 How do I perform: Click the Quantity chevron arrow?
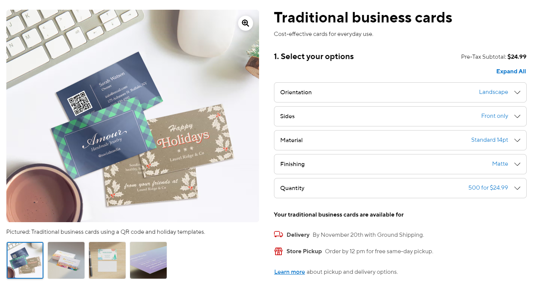pyautogui.click(x=517, y=188)
